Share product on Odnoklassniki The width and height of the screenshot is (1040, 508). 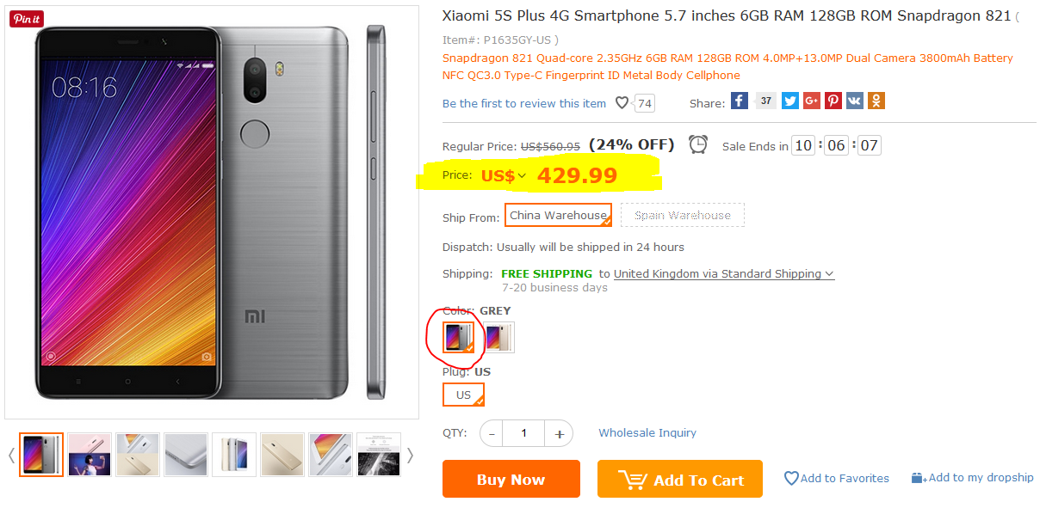point(876,101)
